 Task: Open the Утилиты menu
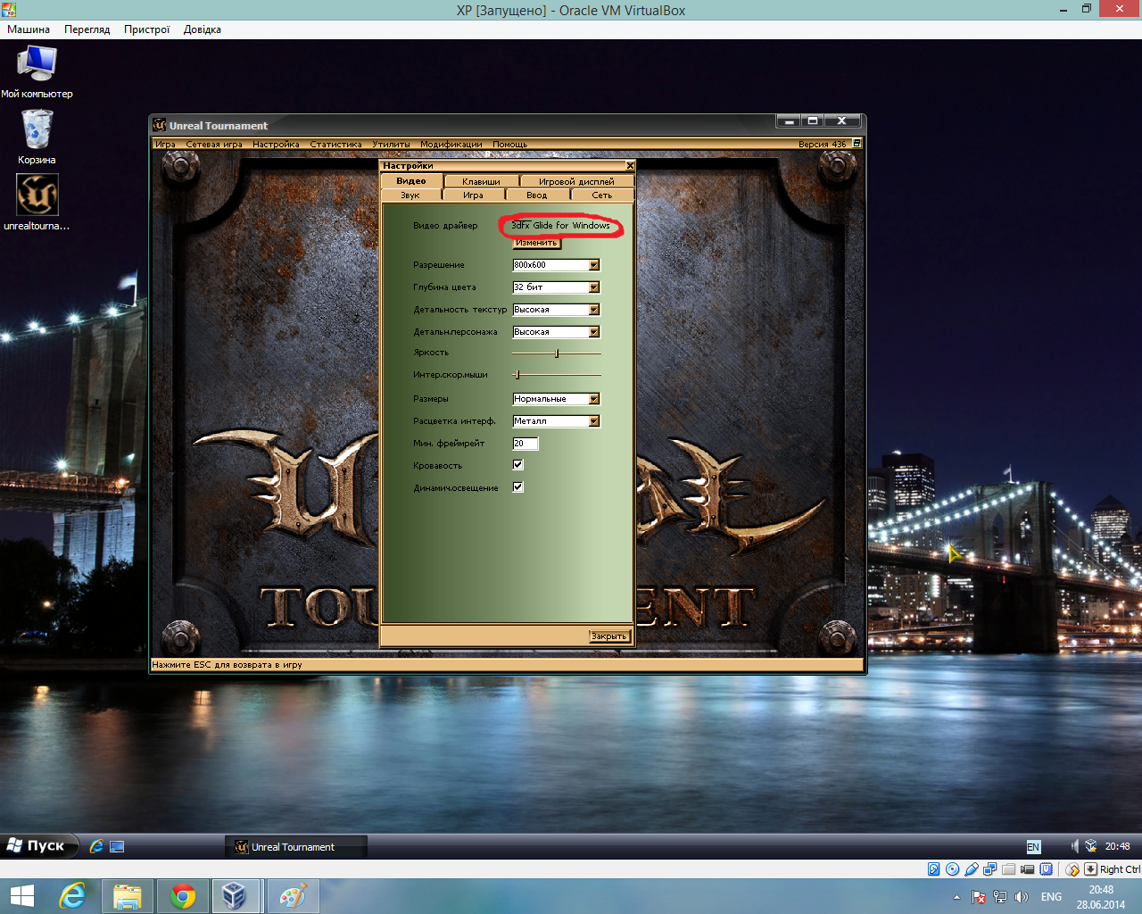(392, 144)
